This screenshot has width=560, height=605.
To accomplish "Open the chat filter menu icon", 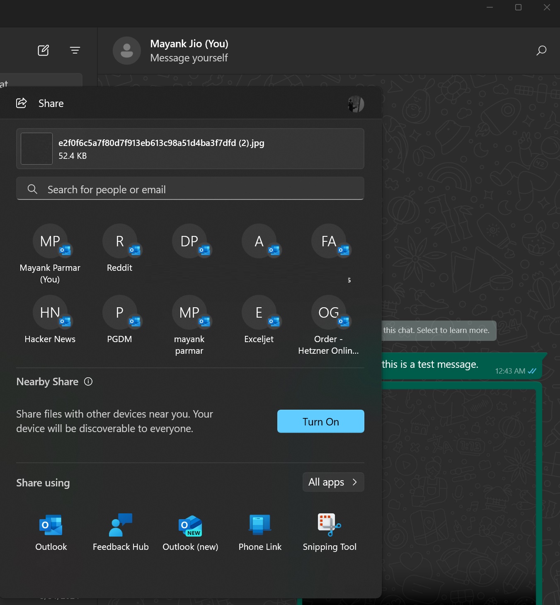I will click(75, 51).
